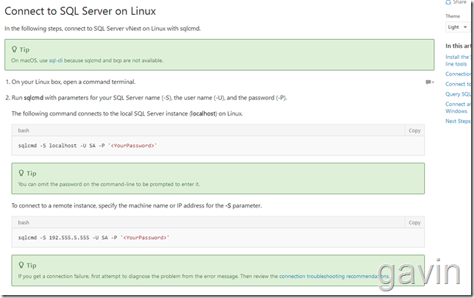The height and width of the screenshot is (298, 474).
Task: Click the sqlcmd -S 192.555.5.555 command text
Action: tap(93, 238)
